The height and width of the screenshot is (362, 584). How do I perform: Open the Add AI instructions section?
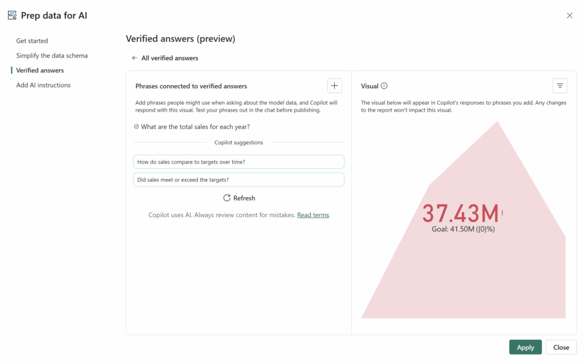click(x=43, y=86)
